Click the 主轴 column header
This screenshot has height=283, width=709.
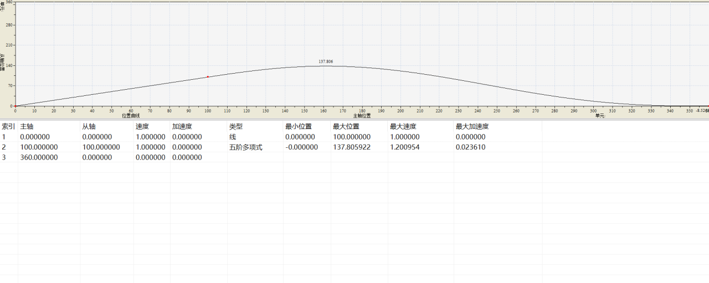[x=27, y=126]
